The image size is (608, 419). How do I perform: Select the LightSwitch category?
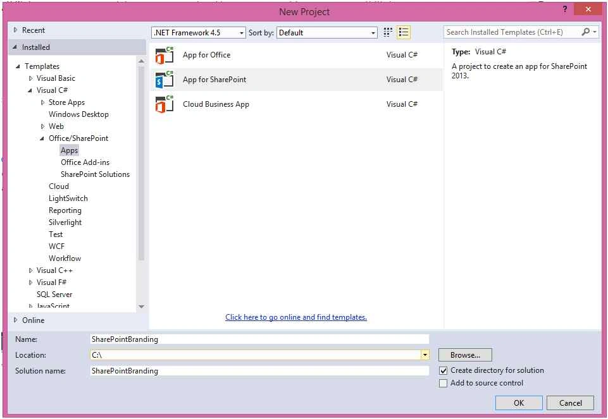(x=68, y=198)
